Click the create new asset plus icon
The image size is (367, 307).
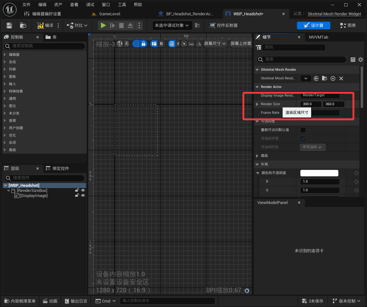click(x=333, y=78)
